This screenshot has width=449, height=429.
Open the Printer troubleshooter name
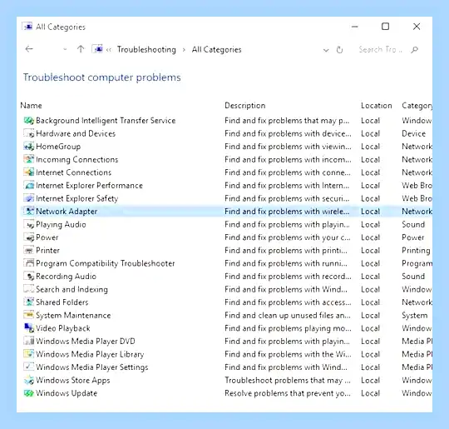click(48, 251)
